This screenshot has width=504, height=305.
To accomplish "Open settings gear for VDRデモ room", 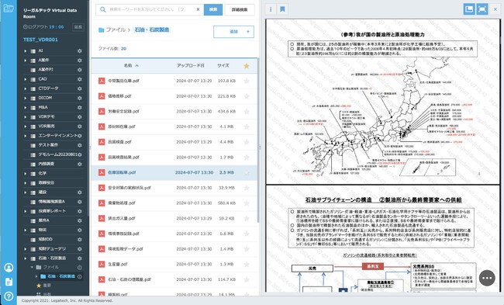I will click(79, 116).
